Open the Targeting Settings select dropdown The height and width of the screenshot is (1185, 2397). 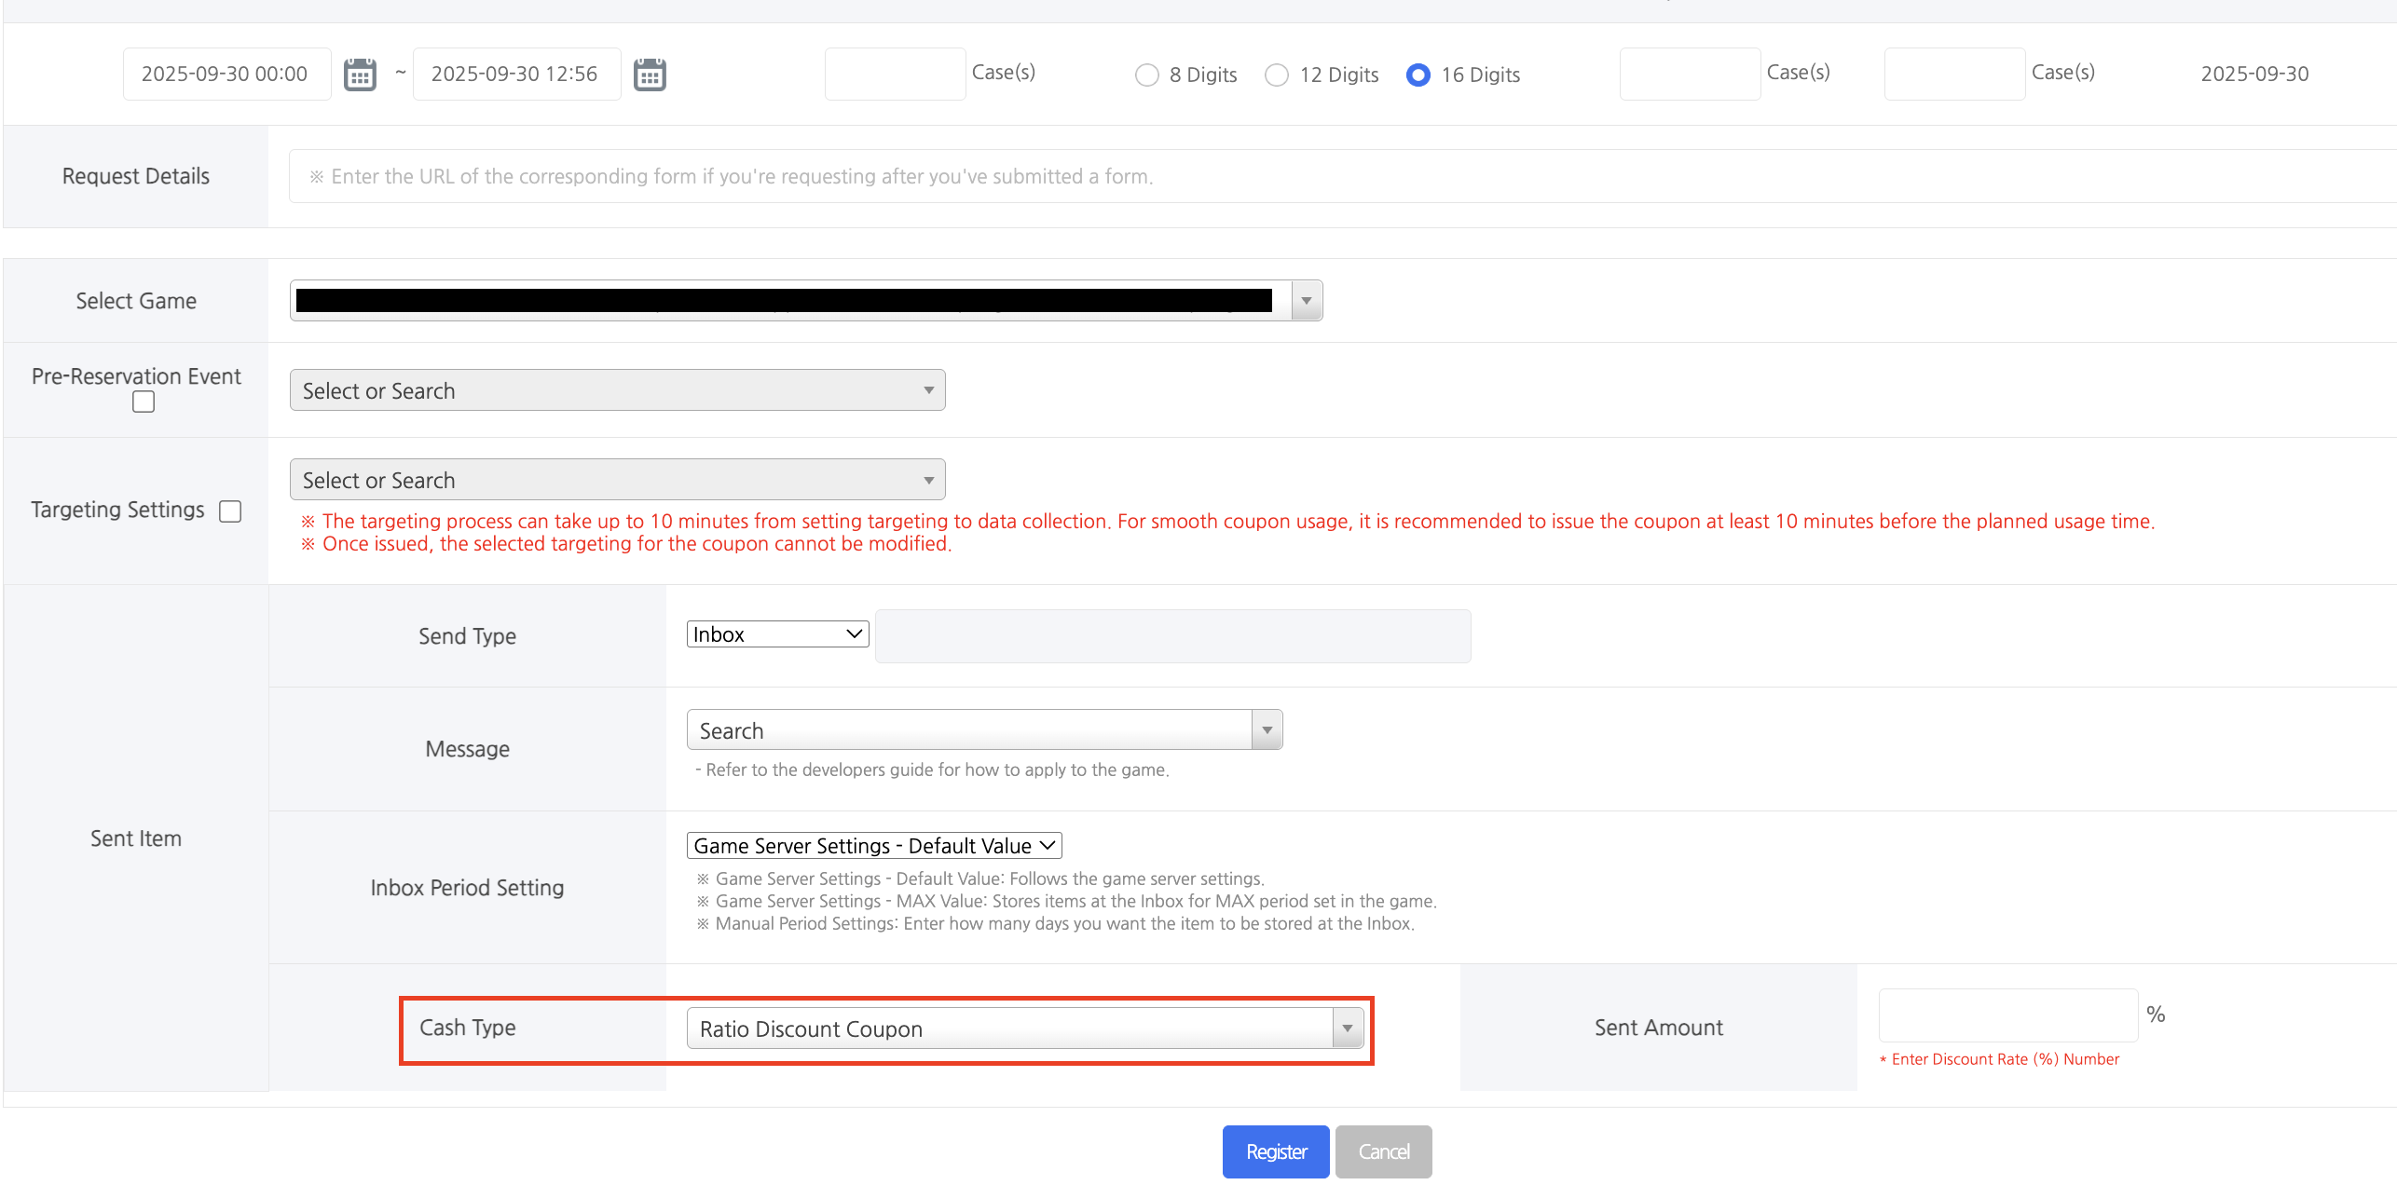617,480
